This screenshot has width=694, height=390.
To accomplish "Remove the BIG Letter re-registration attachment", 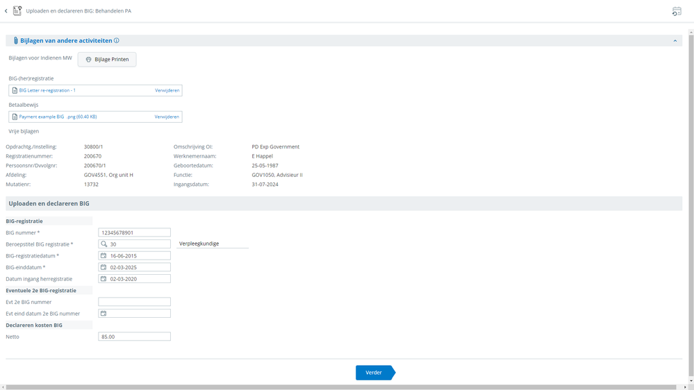I will pos(167,90).
